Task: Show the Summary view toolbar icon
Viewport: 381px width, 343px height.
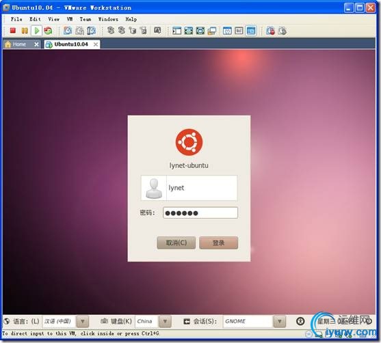Action: 227,31
